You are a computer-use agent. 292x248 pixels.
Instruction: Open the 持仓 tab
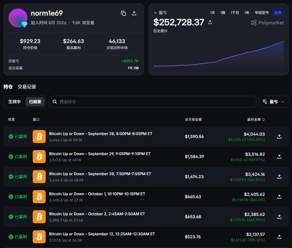pyautogui.click(x=8, y=87)
